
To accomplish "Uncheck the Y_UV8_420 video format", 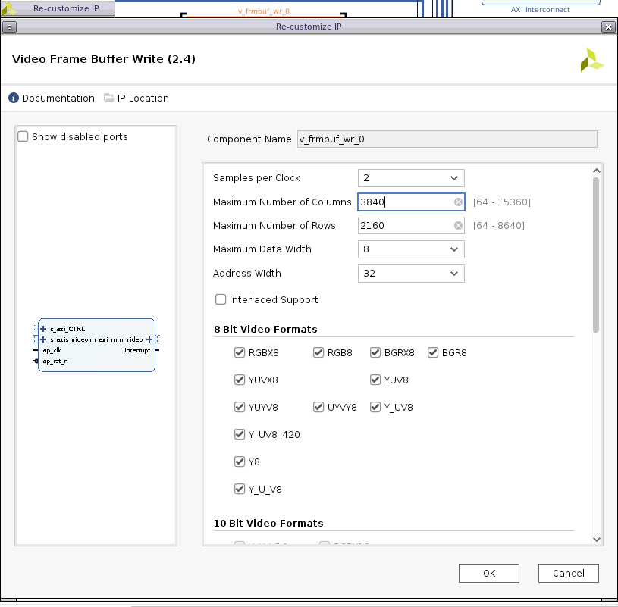I will click(x=240, y=435).
